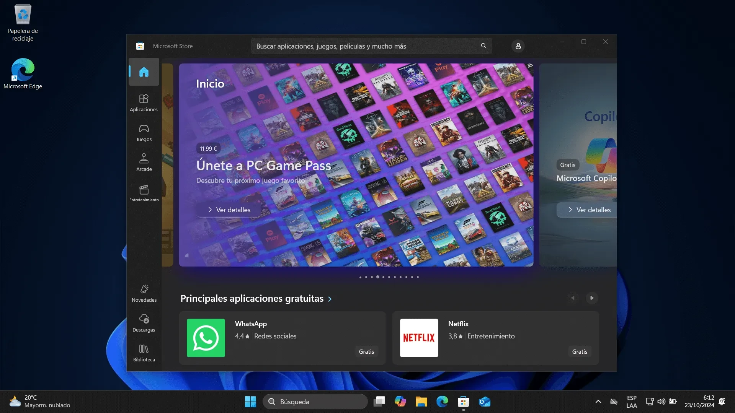Screen dimensions: 735x413
Task: Show next free apps with the right arrow
Action: tap(592, 298)
